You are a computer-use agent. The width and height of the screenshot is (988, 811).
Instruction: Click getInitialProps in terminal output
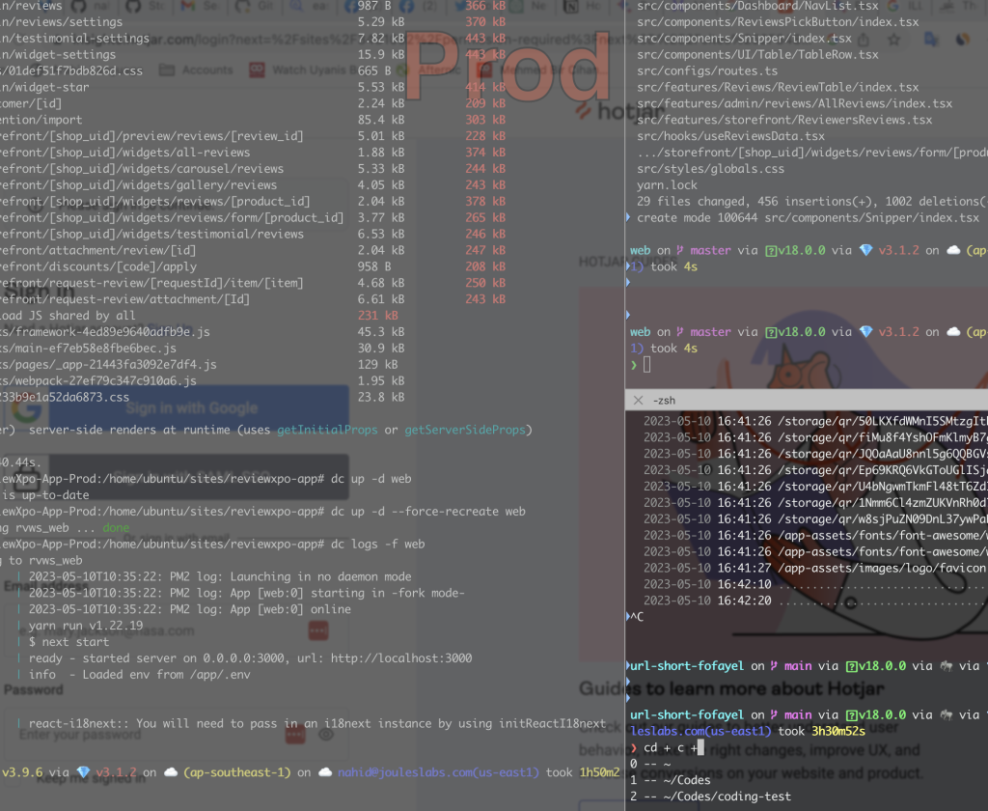pos(327,430)
